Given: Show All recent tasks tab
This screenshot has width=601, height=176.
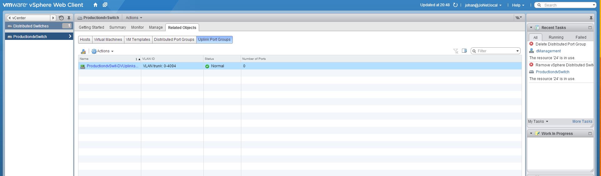Looking at the screenshot, I should tap(535, 37).
